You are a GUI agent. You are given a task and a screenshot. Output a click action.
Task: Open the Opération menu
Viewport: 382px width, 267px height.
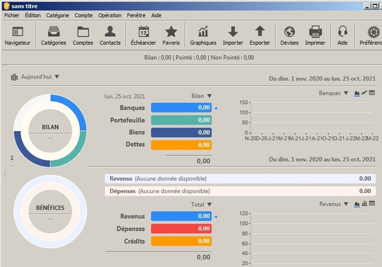110,15
